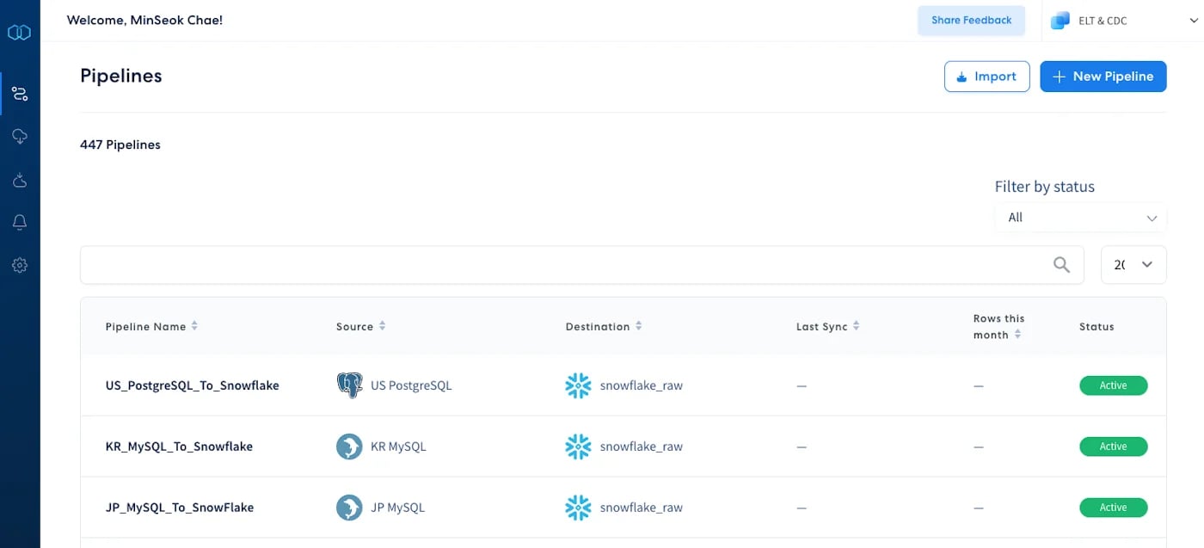Click Active status badge for JP_MySQL_To_SnowFlake
Image resolution: width=1204 pixels, height=548 pixels.
1113,508
